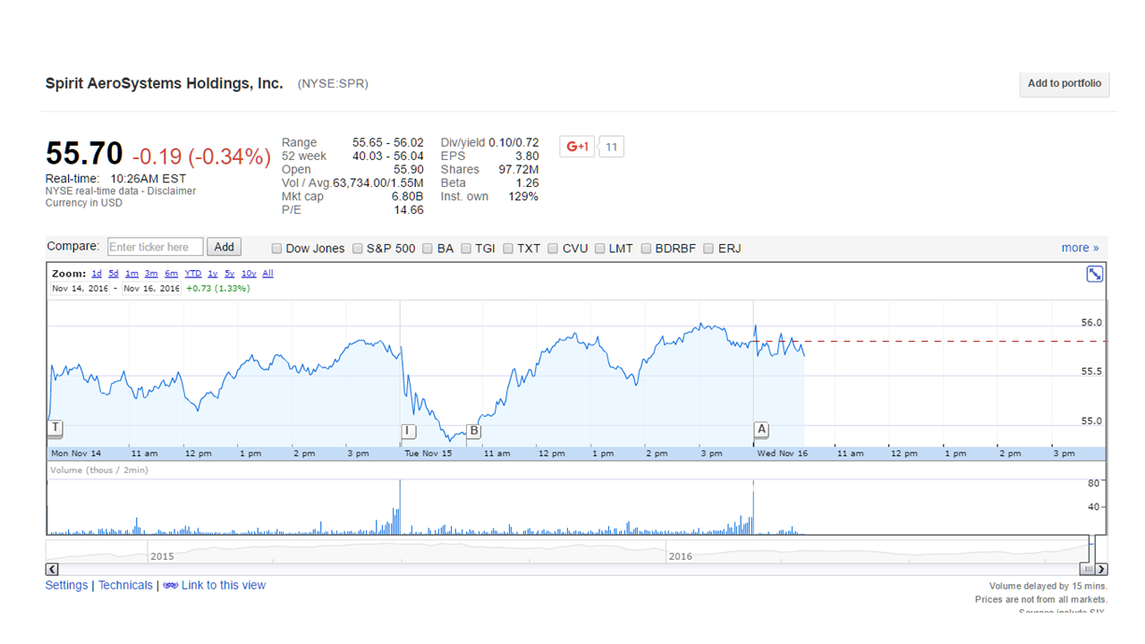
Task: Click the price 55.70
Action: tap(84, 154)
